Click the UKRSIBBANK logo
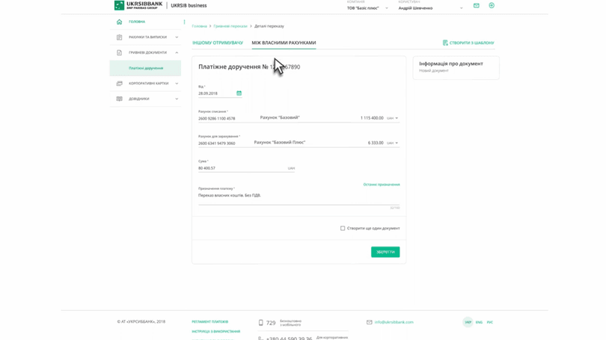 (x=138, y=5)
